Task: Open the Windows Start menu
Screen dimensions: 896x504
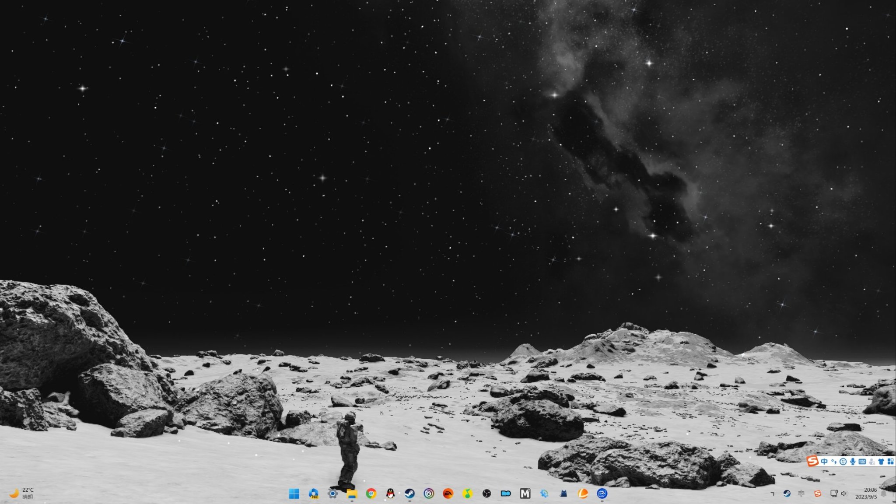Action: click(x=294, y=493)
